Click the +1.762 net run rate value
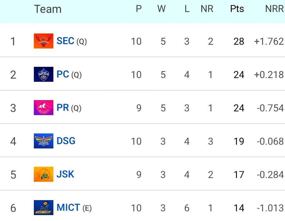The height and width of the screenshot is (221, 285). (269, 42)
